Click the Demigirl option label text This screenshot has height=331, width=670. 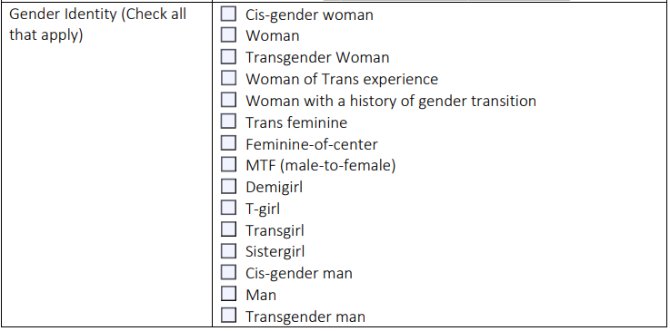coord(274,187)
